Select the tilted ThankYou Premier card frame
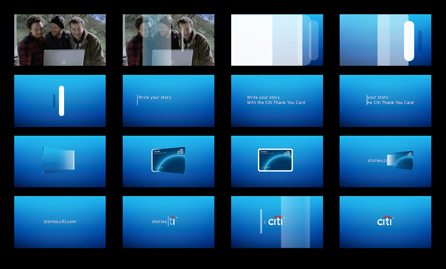446x269 pixels. 168,161
